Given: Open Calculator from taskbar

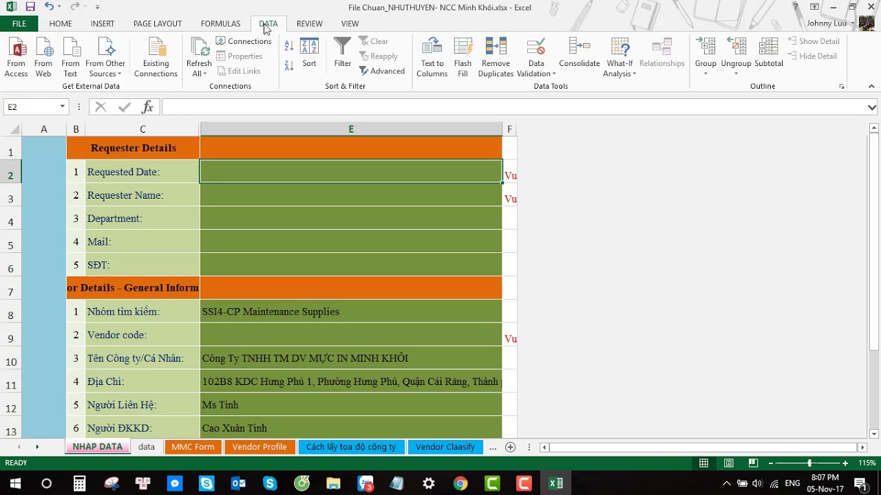Looking at the screenshot, I should [79, 483].
